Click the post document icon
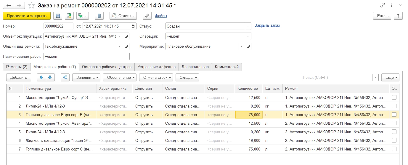The image size is (408, 165). [x=69, y=16]
